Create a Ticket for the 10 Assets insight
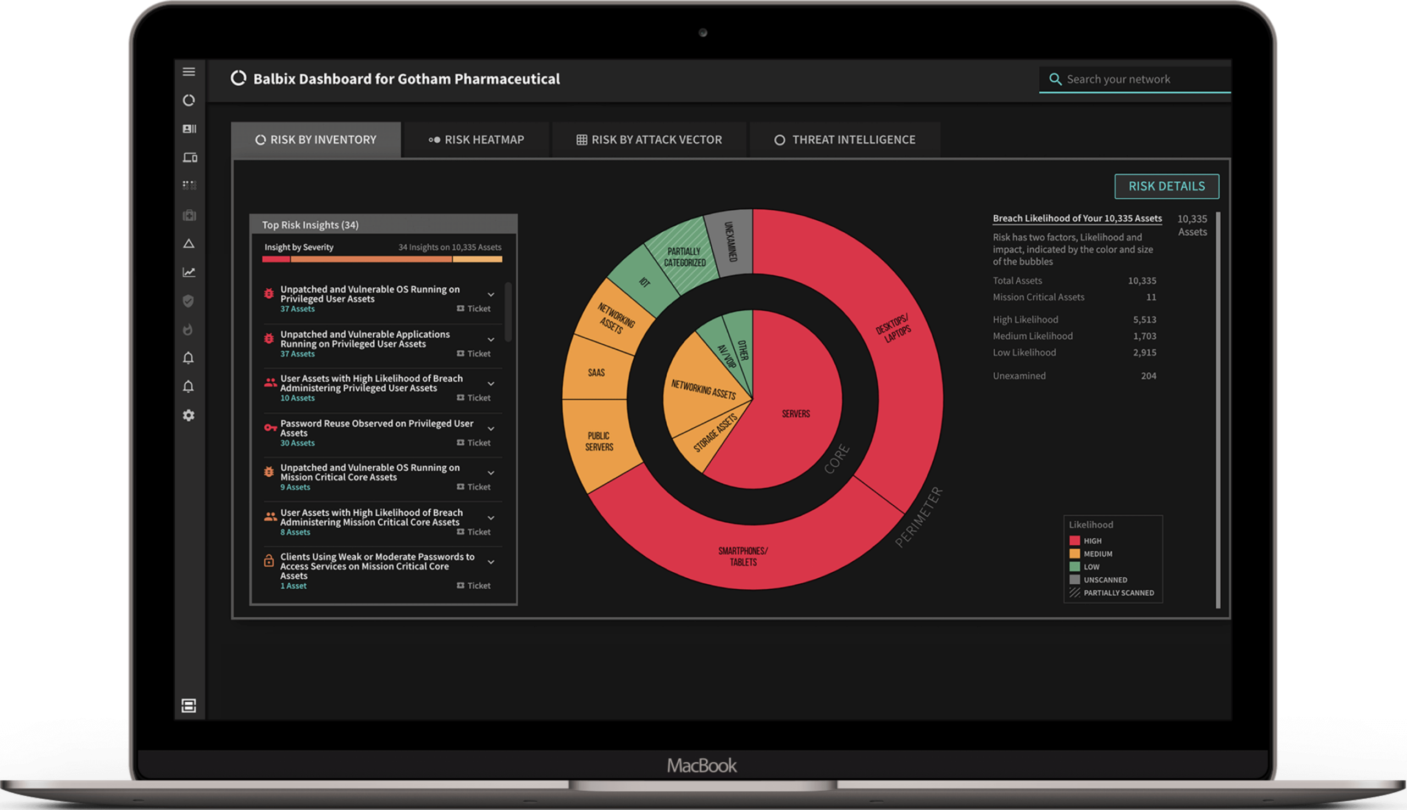1407x810 pixels. [x=474, y=398]
